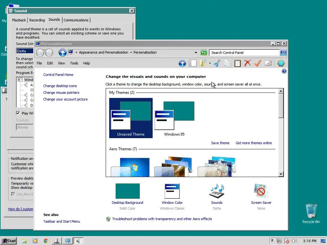Click the blue Up icon in the toolbar

pos(182,63)
